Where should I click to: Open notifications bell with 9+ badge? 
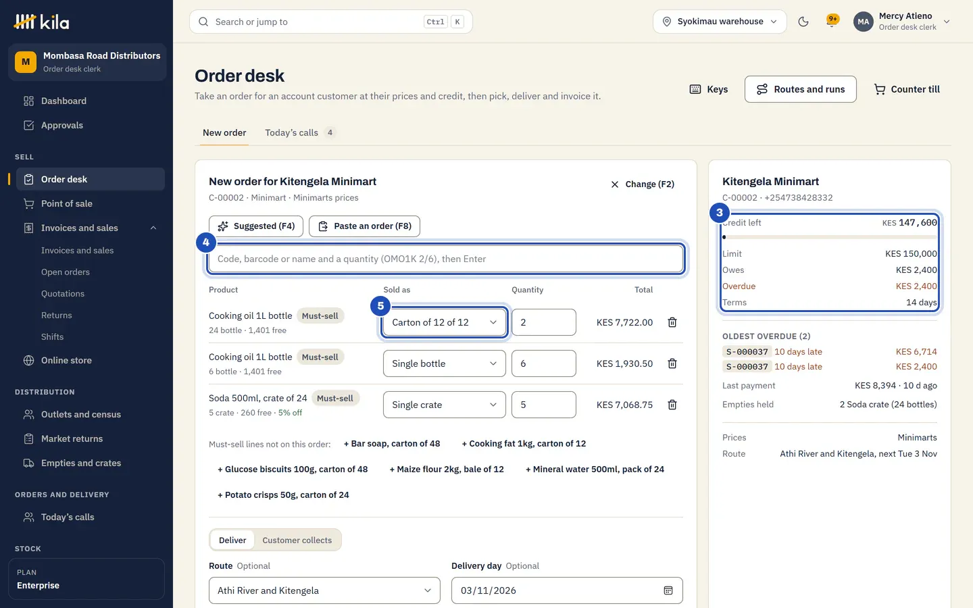pyautogui.click(x=832, y=21)
